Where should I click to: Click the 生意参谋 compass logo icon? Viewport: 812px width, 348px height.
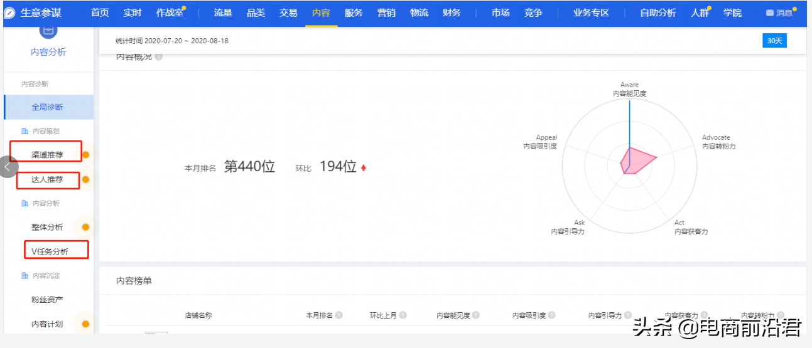point(9,13)
